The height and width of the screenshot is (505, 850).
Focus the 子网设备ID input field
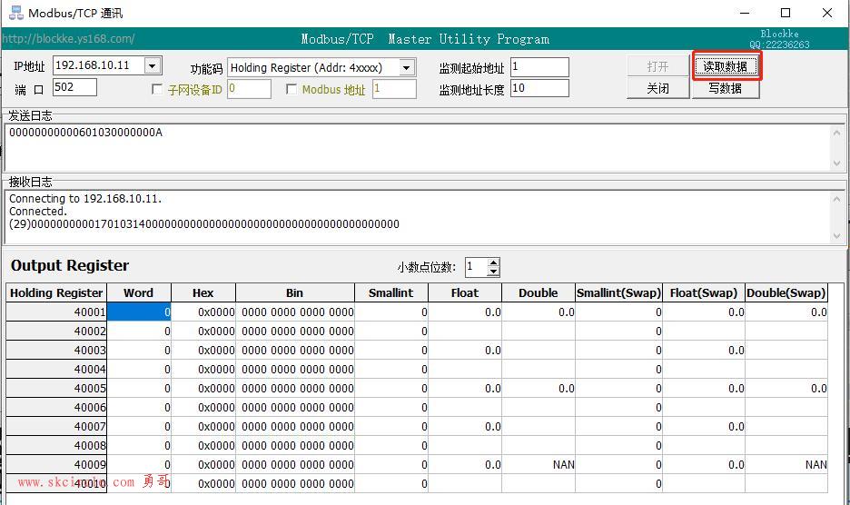click(x=249, y=89)
